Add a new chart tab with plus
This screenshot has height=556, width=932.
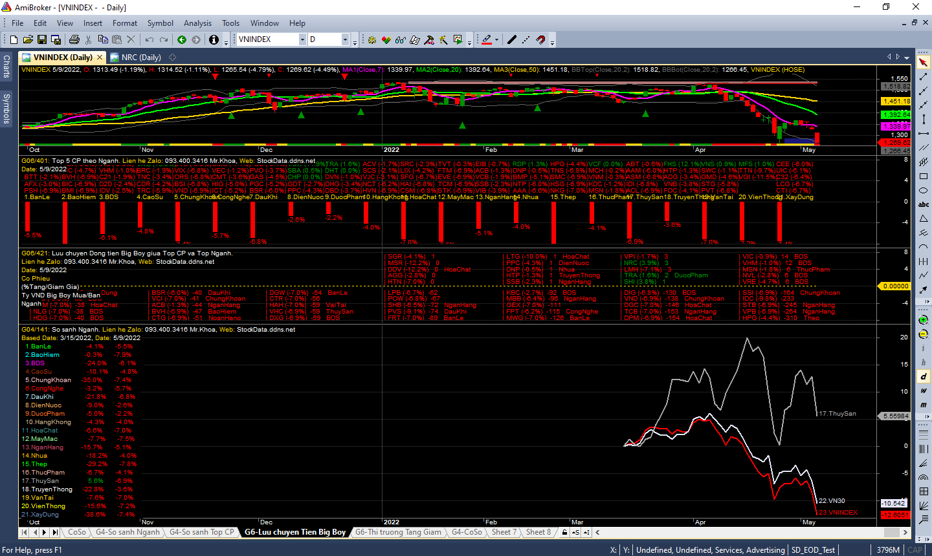[173, 58]
